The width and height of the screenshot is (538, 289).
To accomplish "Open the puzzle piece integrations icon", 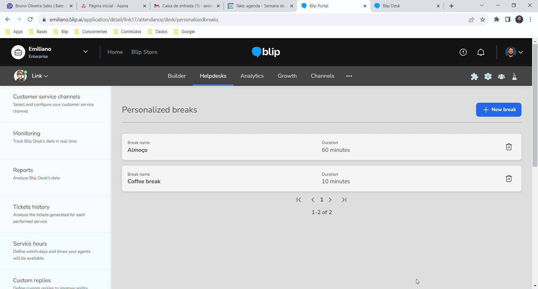I will click(474, 76).
